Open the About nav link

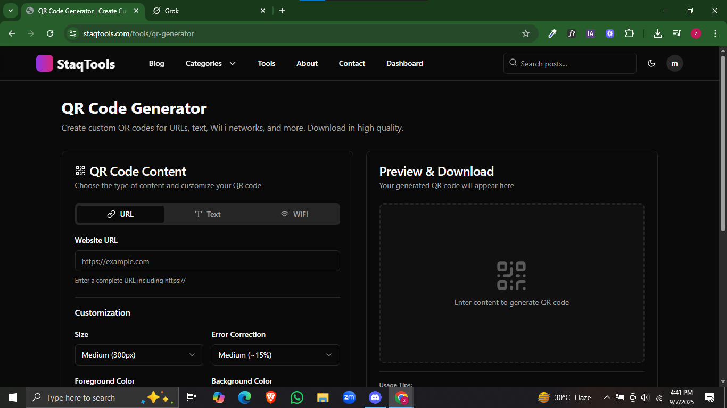(307, 63)
